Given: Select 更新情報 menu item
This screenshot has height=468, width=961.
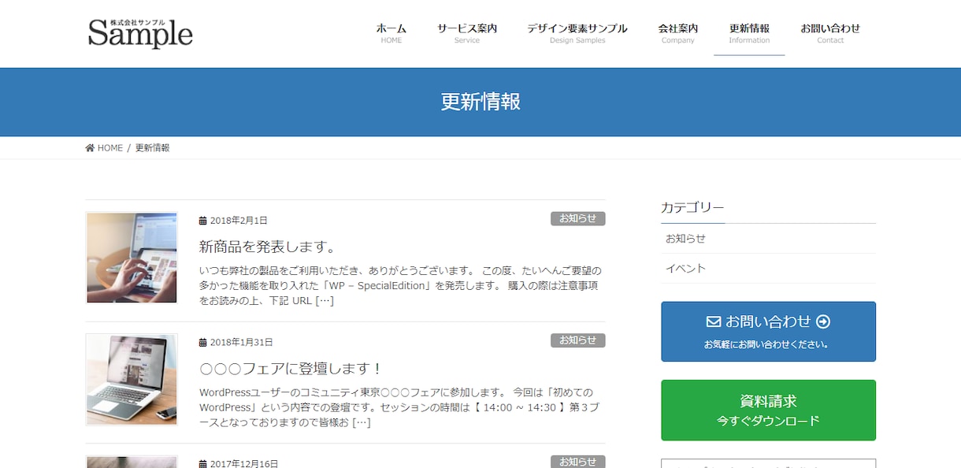Looking at the screenshot, I should (x=749, y=33).
